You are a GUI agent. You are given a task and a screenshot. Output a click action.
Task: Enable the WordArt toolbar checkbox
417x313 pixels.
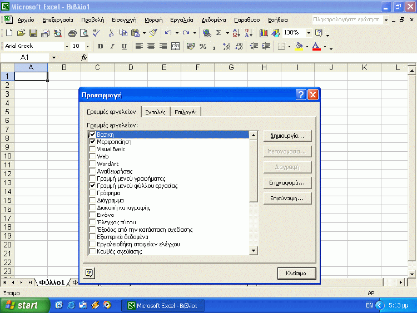tap(92, 163)
